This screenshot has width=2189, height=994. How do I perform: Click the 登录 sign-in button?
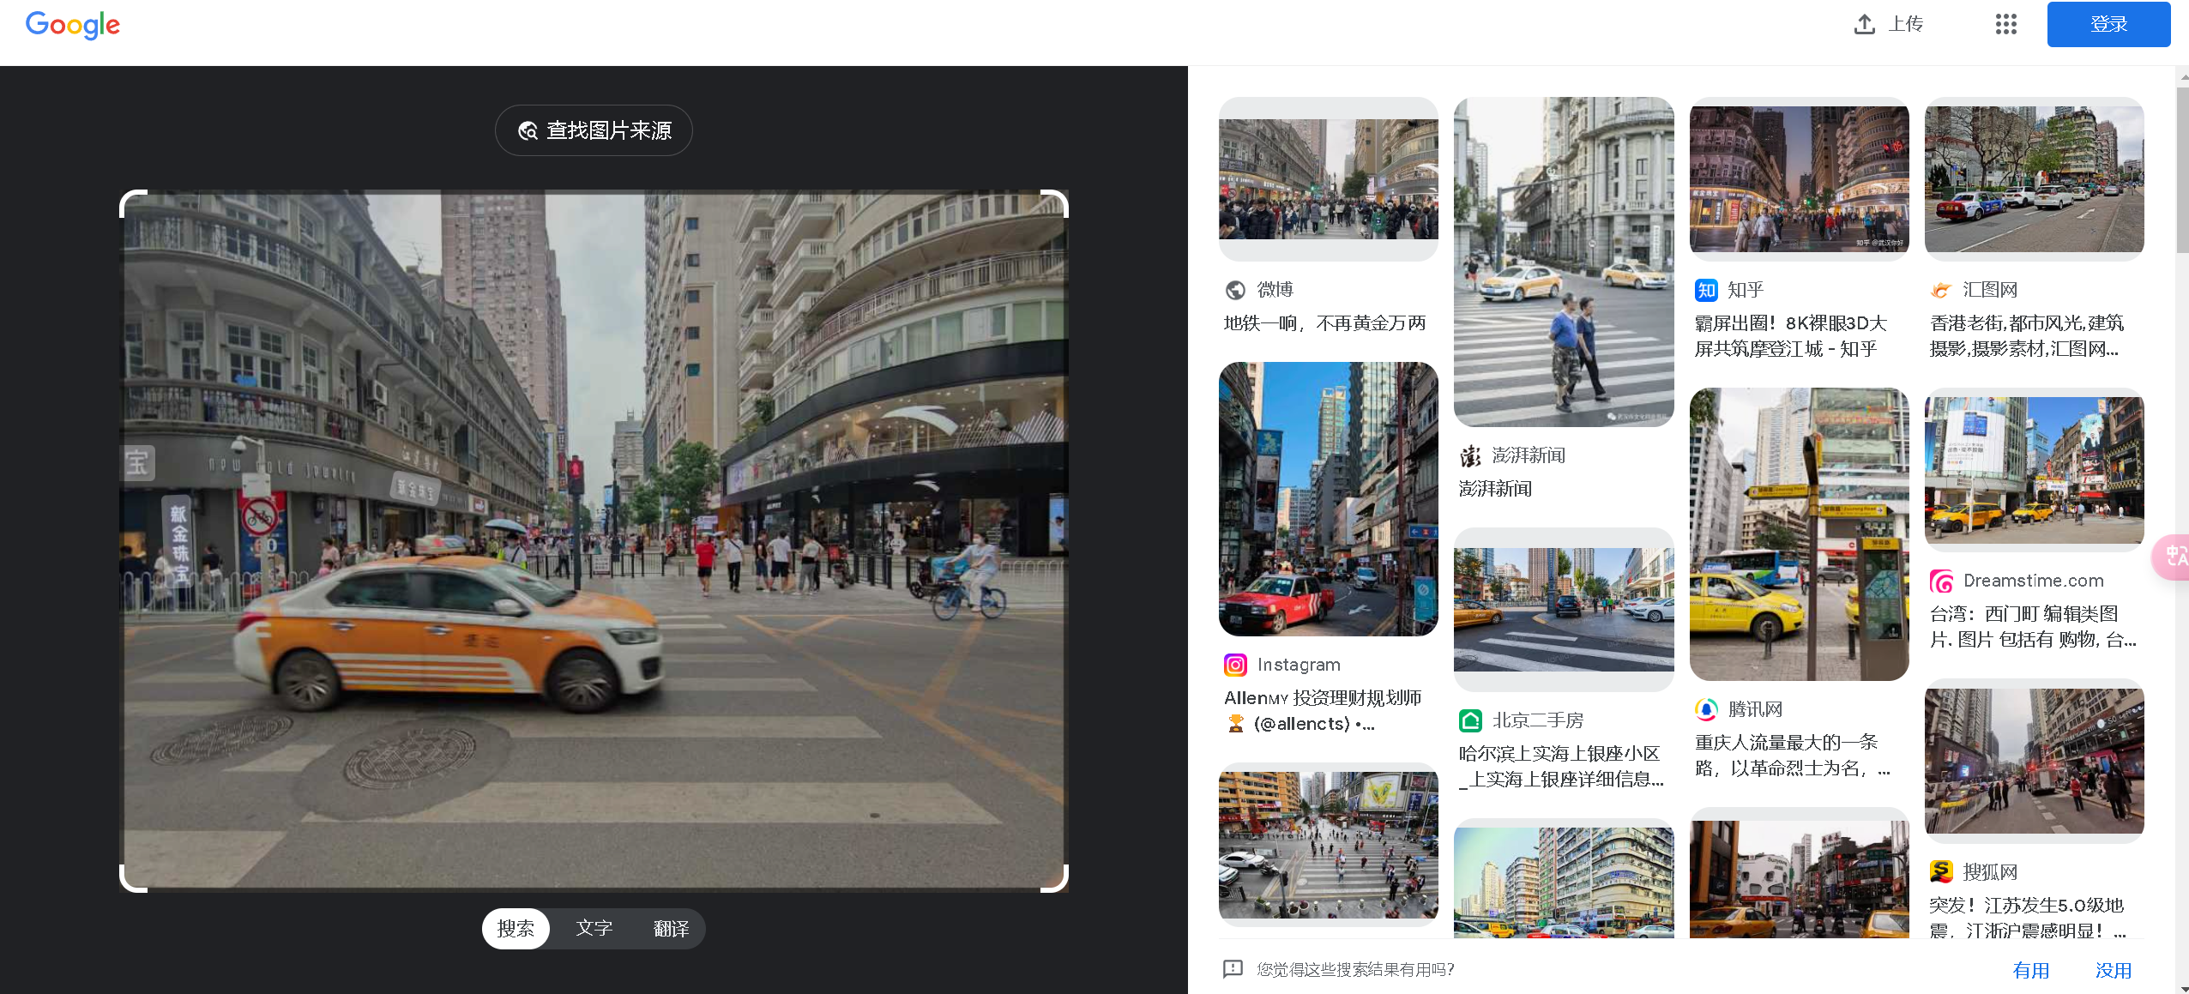(2108, 24)
